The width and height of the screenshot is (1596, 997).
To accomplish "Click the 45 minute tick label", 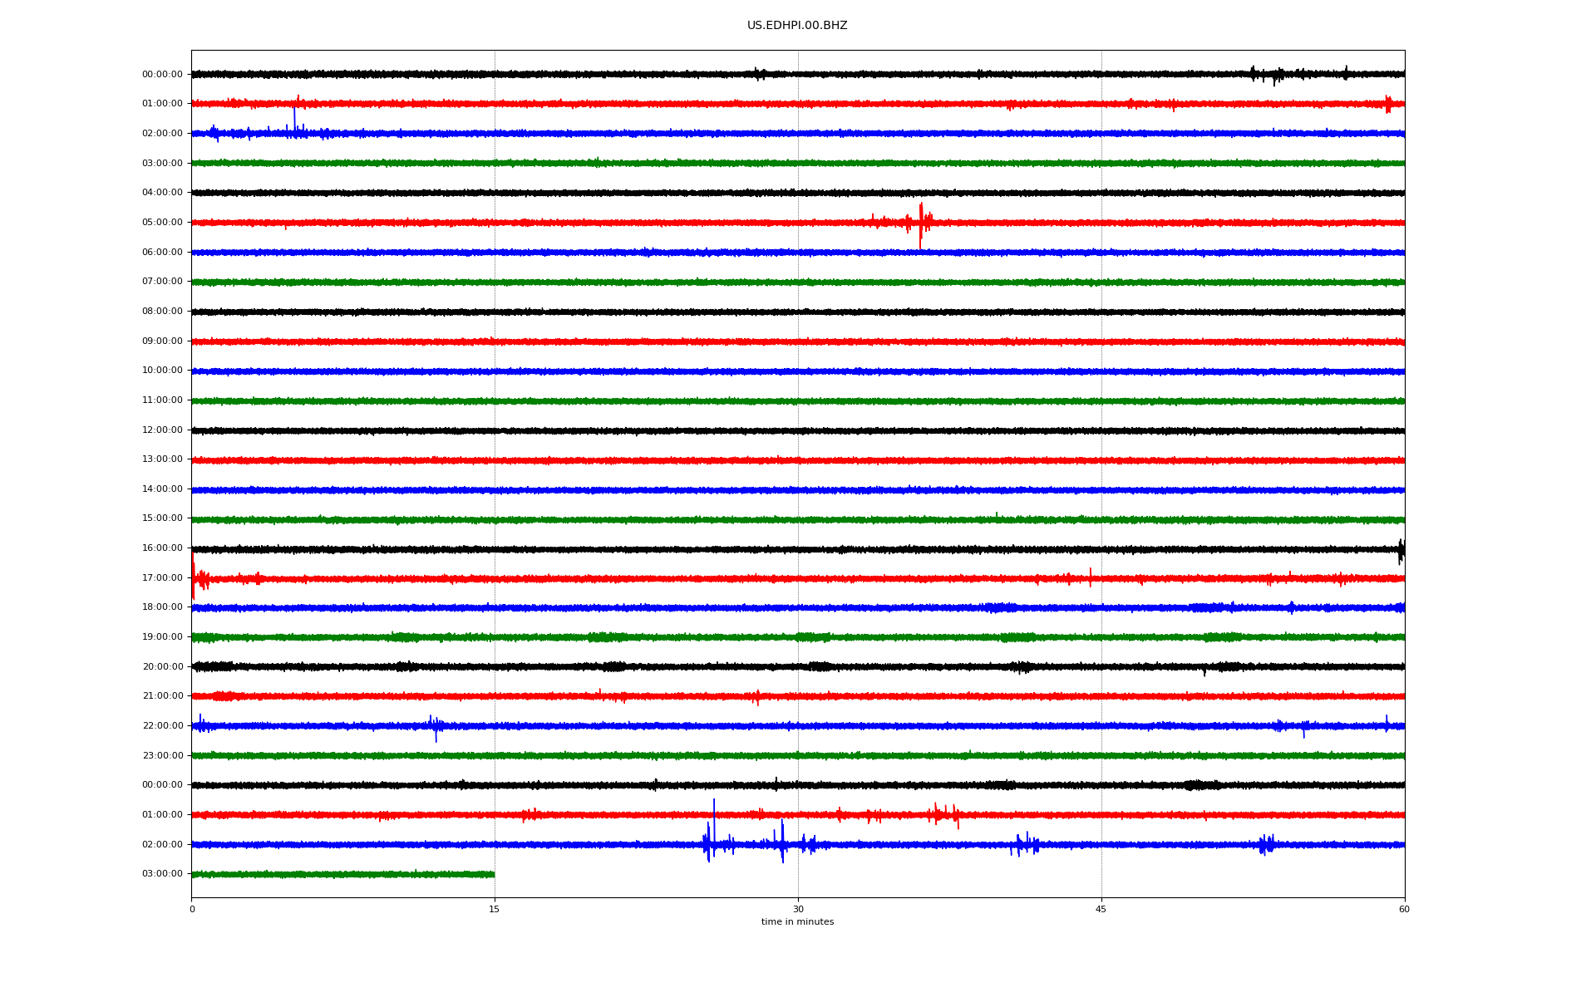I will tap(1101, 910).
